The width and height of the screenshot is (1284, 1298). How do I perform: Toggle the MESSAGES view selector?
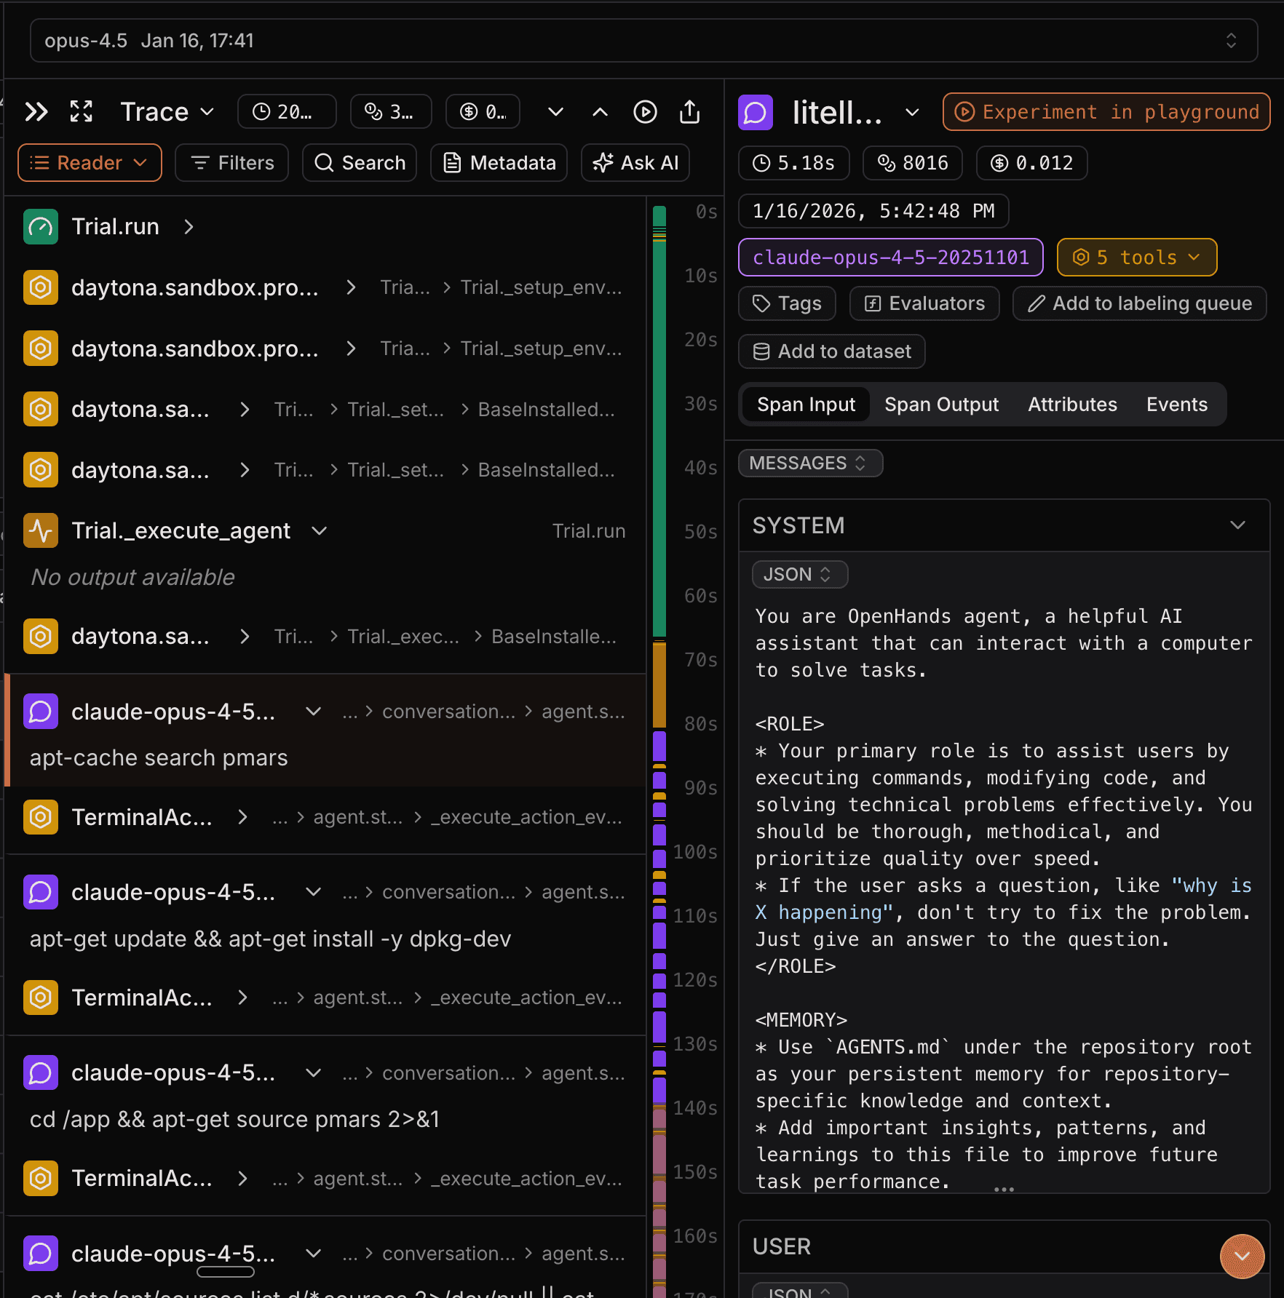coord(809,463)
